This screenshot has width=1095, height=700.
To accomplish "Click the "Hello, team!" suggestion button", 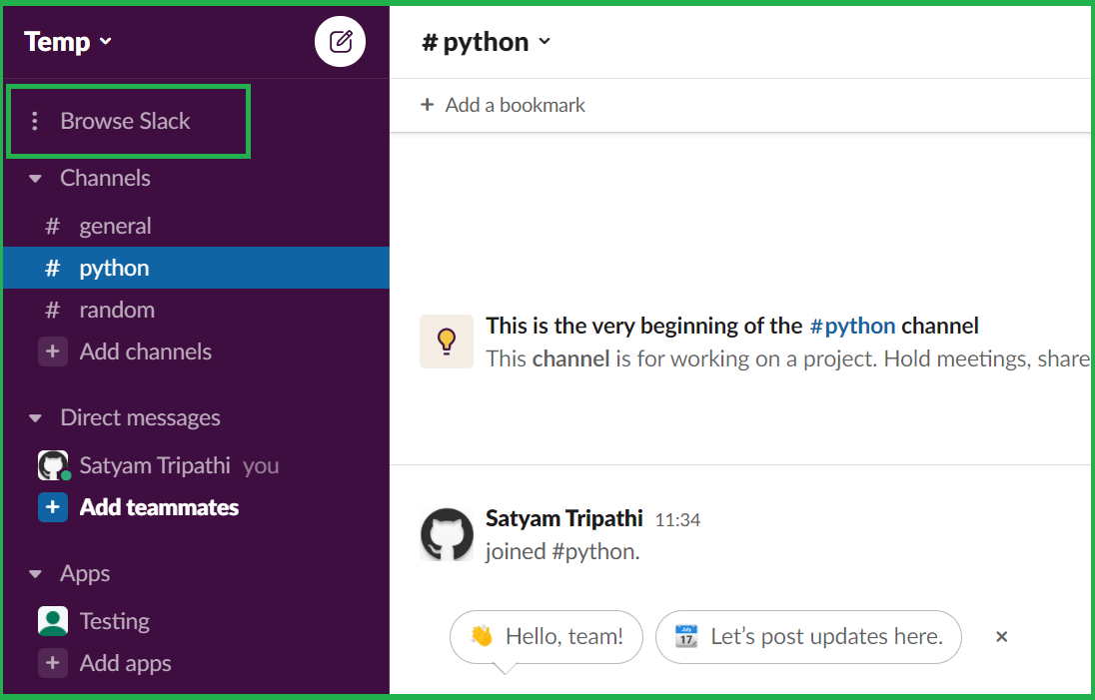I will pyautogui.click(x=547, y=637).
